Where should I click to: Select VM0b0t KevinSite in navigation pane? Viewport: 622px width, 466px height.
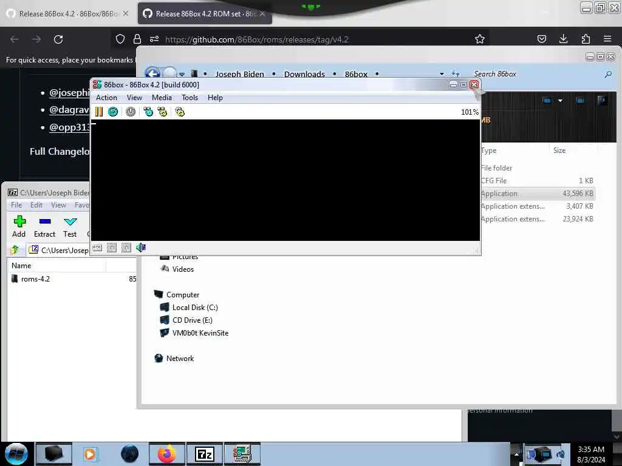194,333
